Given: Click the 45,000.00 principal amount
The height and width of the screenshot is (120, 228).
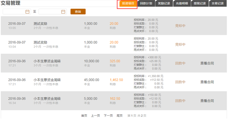Looking at the screenshot, I should coord(91,80).
